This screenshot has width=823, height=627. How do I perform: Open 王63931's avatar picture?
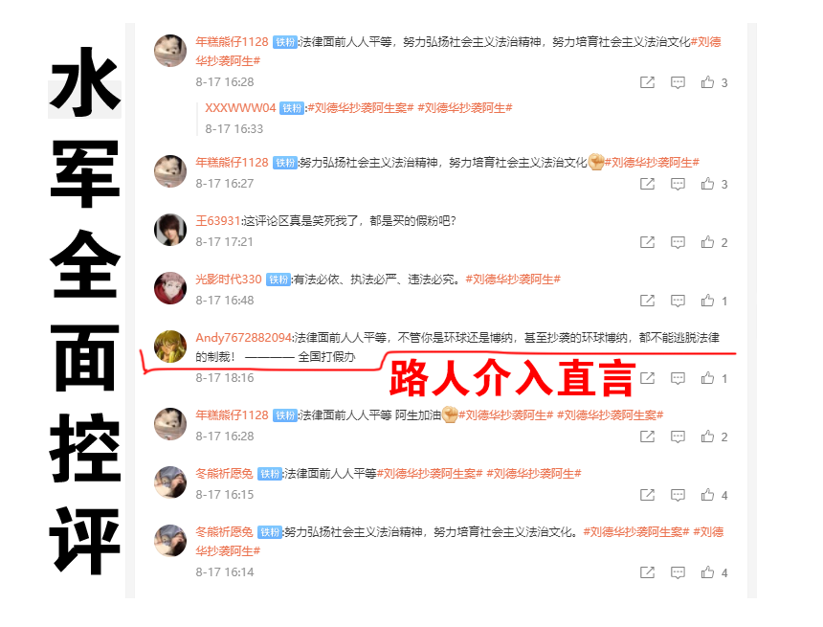tap(170, 230)
